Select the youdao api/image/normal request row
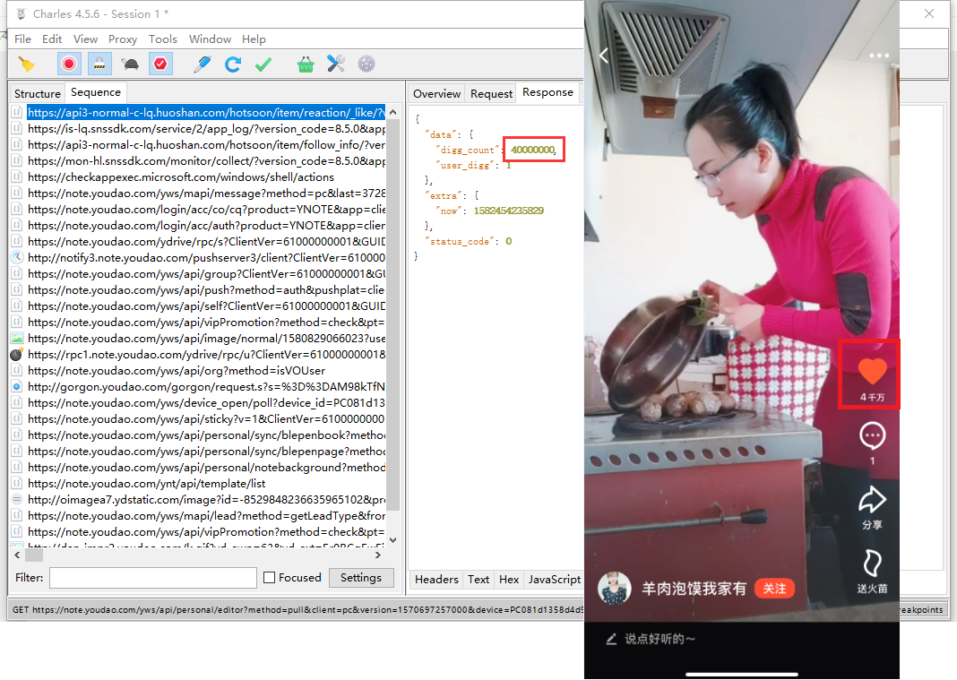 click(206, 338)
